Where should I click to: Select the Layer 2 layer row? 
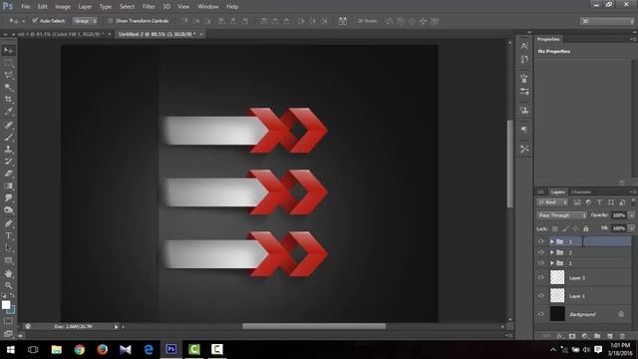(x=582, y=277)
